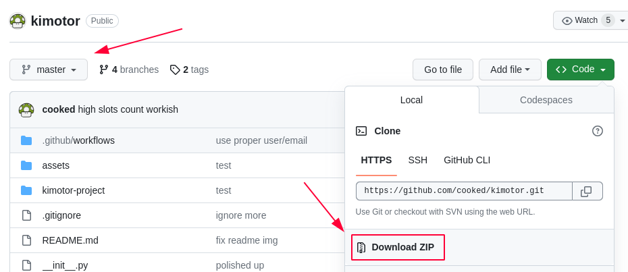Click the Go to file button
The width and height of the screenshot is (628, 272).
[443, 70]
